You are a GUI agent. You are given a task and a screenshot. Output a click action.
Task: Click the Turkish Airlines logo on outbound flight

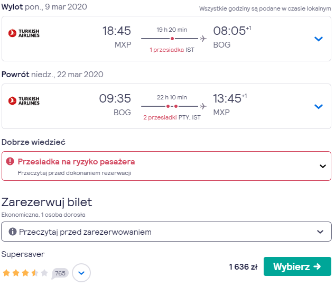point(24,33)
